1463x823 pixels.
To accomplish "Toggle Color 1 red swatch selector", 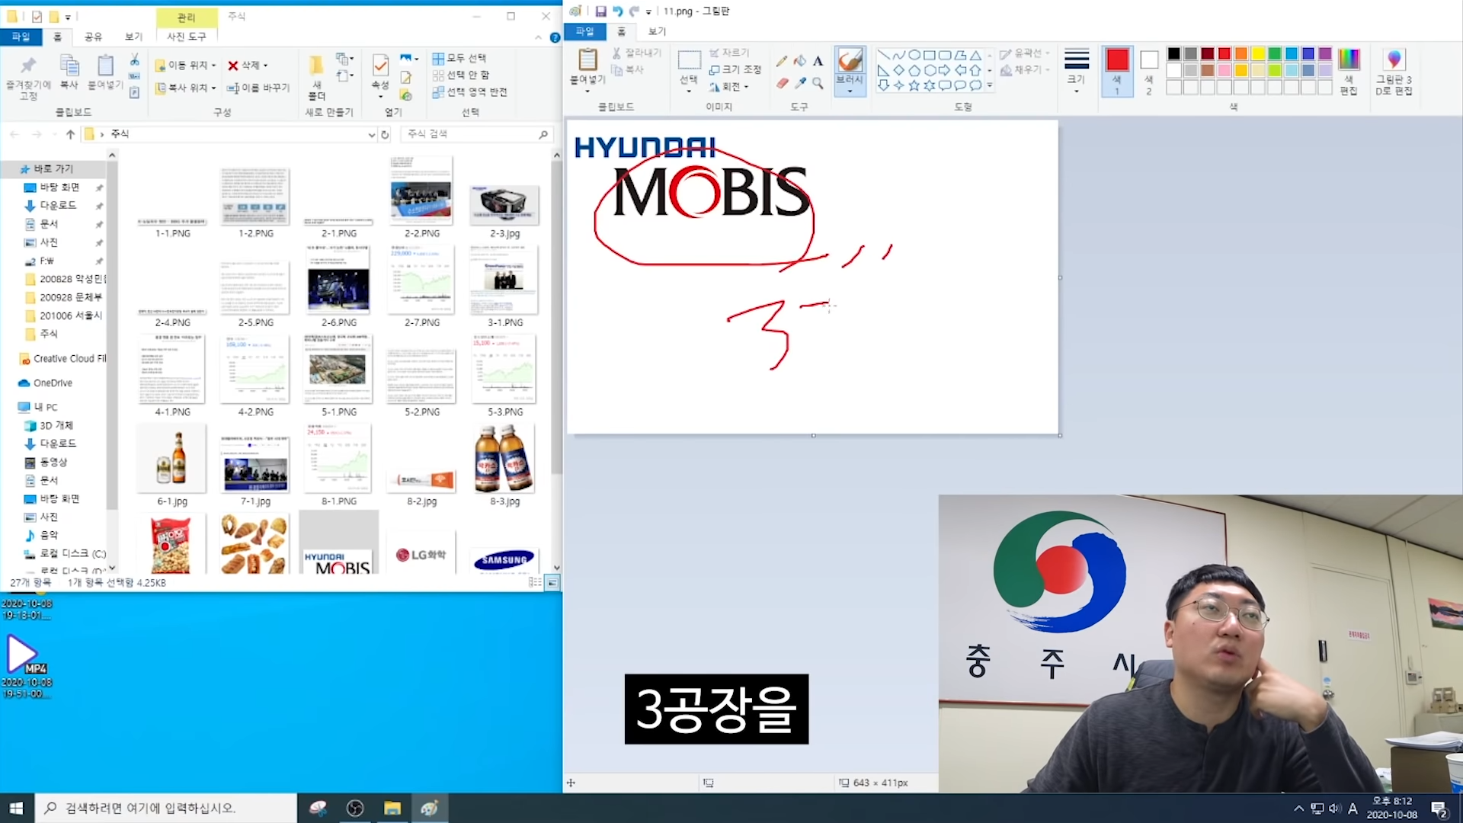I will coord(1117,71).
